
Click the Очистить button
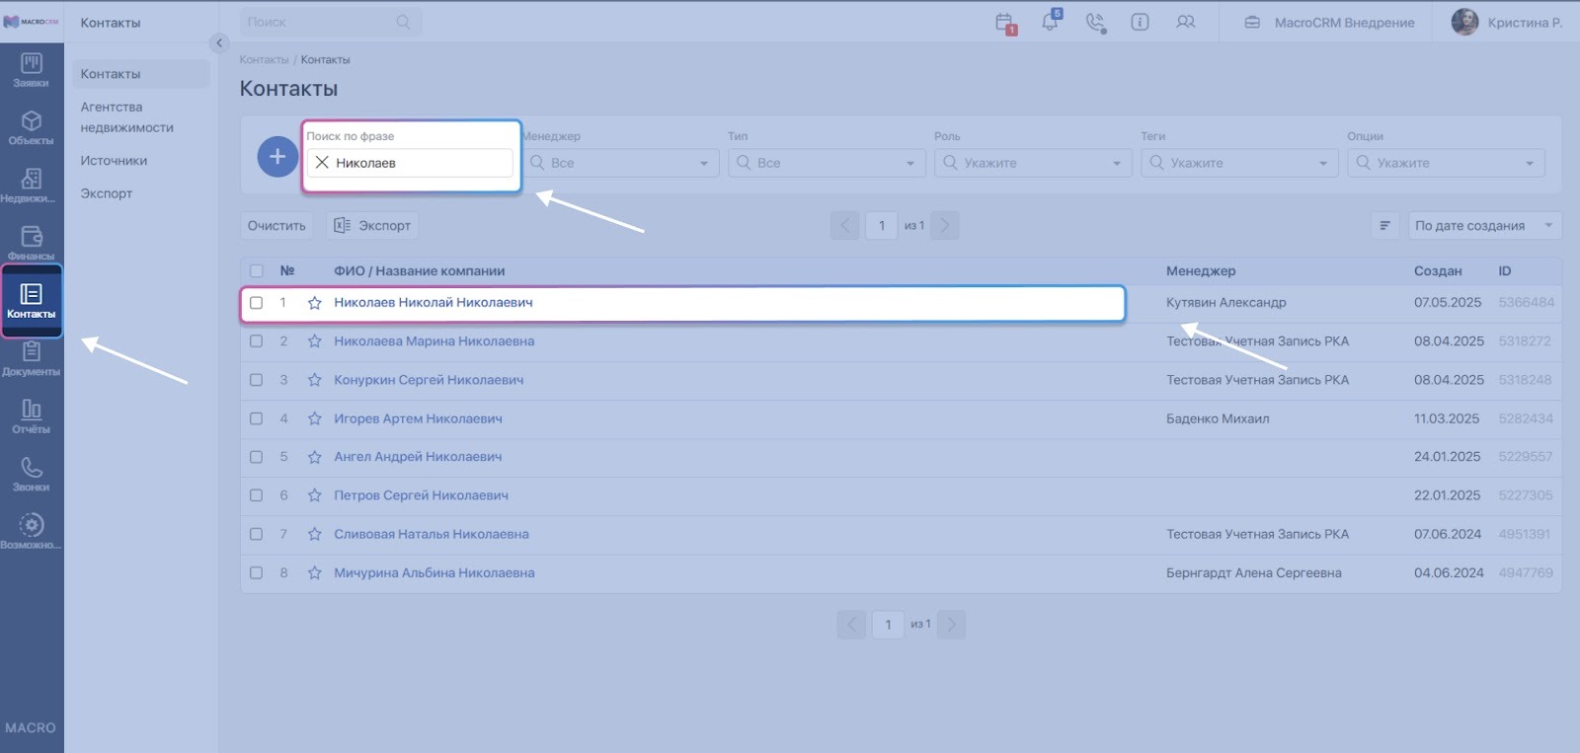coord(276,226)
